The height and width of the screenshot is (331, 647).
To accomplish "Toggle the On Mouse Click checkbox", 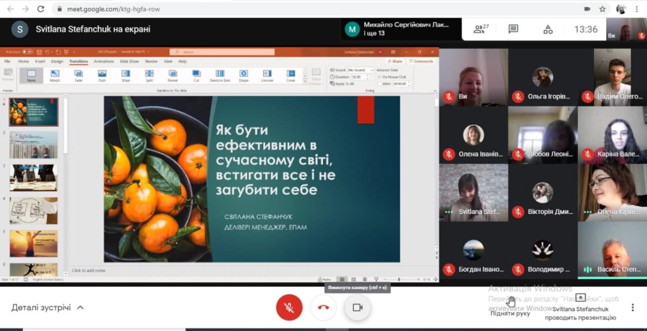I will click(379, 77).
